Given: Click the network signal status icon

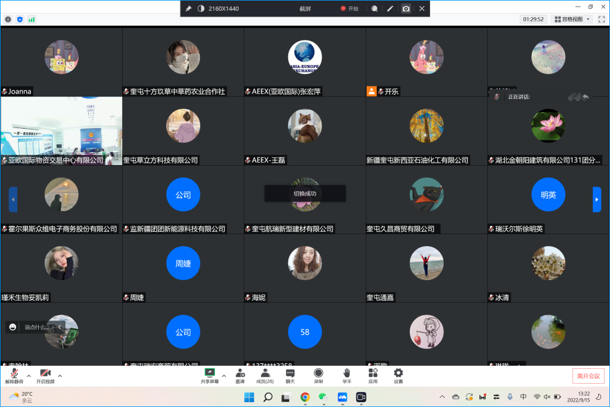Looking at the screenshot, I should 32,19.
